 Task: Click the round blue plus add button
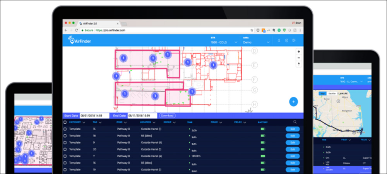(293, 102)
